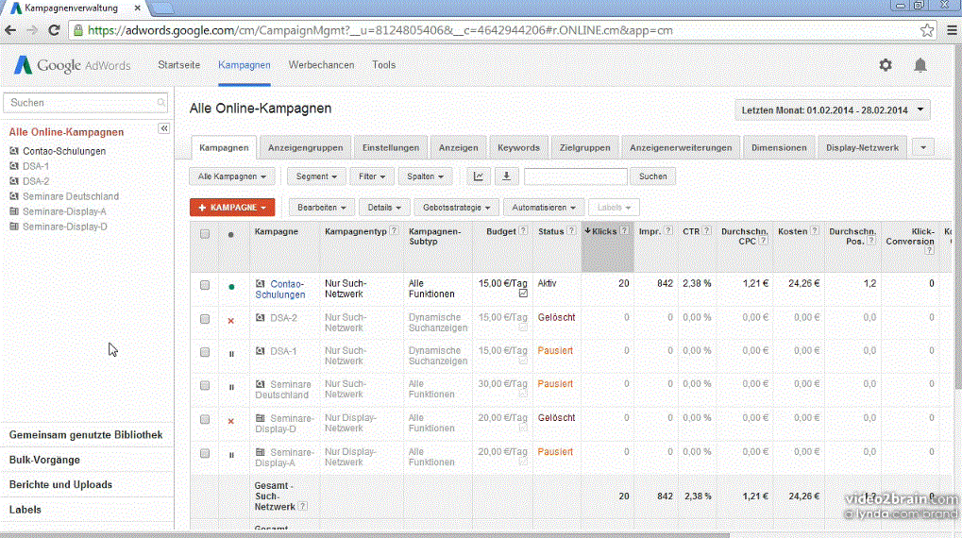Open Bulk-Vorgänge section
The width and height of the screenshot is (962, 538).
(44, 460)
